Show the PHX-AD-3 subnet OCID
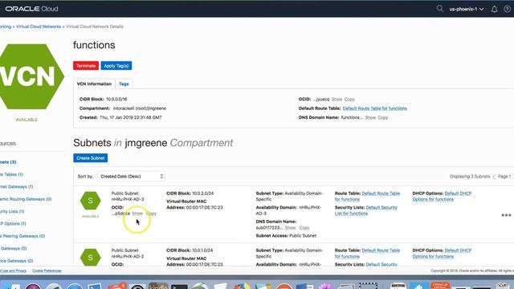514x289 pixels. point(137,214)
